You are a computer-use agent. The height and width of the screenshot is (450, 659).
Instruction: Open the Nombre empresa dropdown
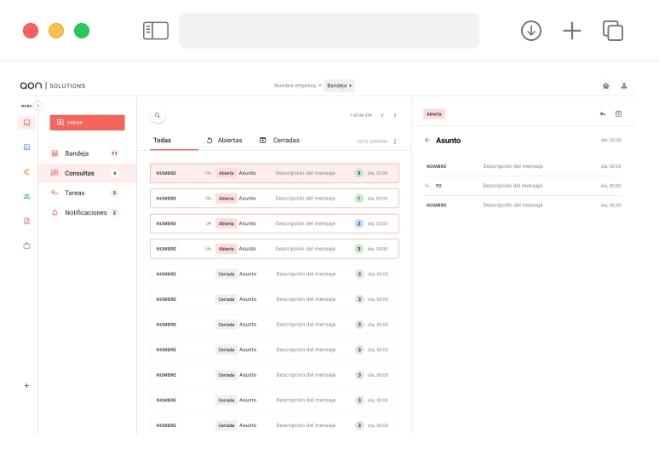297,85
